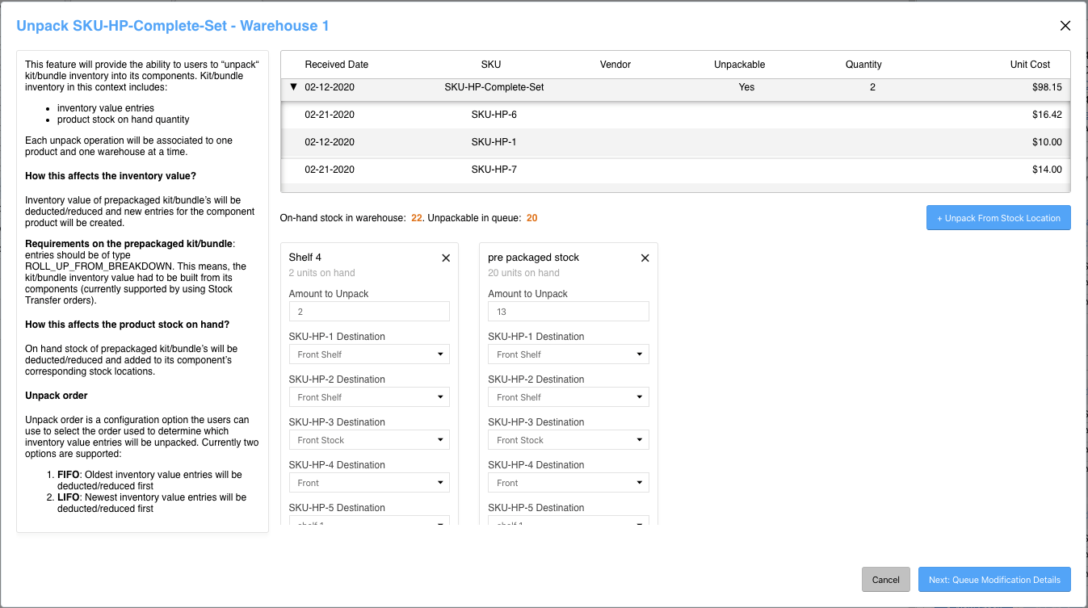The height and width of the screenshot is (608, 1088).
Task: Open SKU-HP-1 Destination dropdown in pre packaged stock
Action: point(569,354)
